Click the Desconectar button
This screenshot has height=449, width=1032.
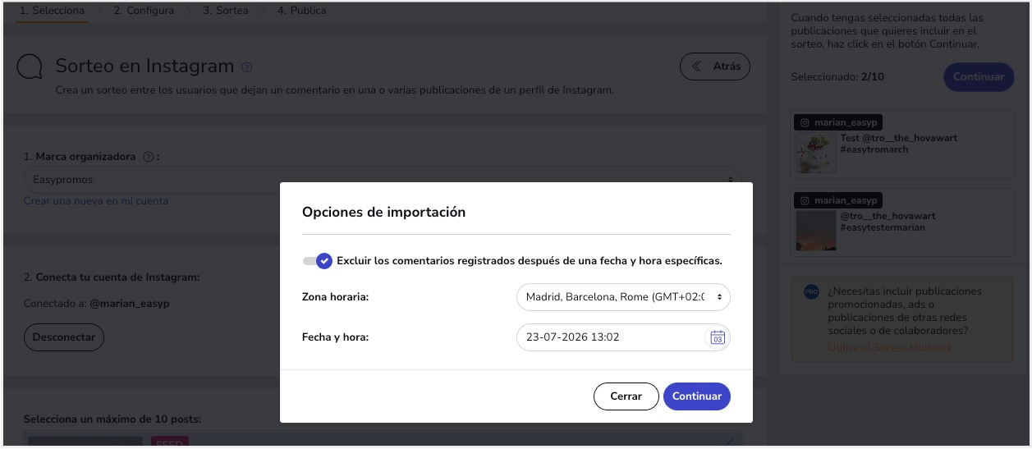(x=64, y=337)
